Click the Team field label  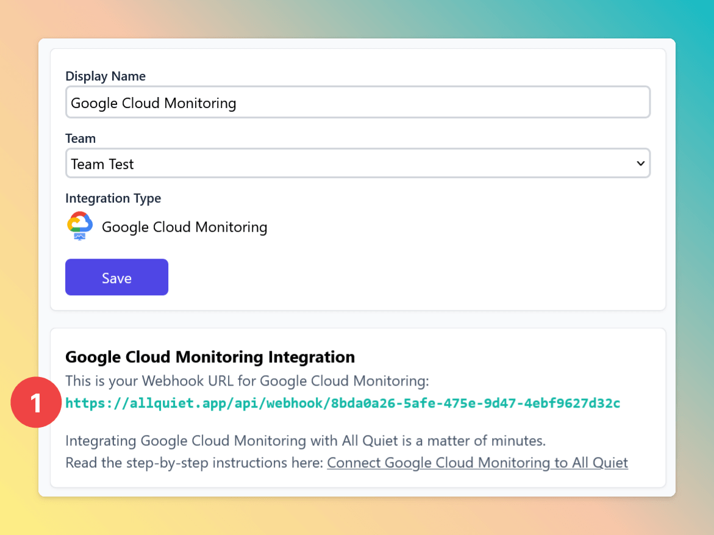80,138
